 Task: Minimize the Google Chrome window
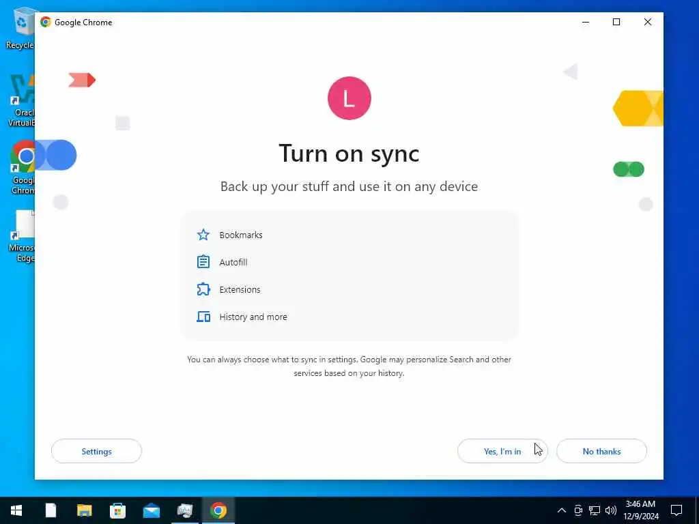point(586,22)
